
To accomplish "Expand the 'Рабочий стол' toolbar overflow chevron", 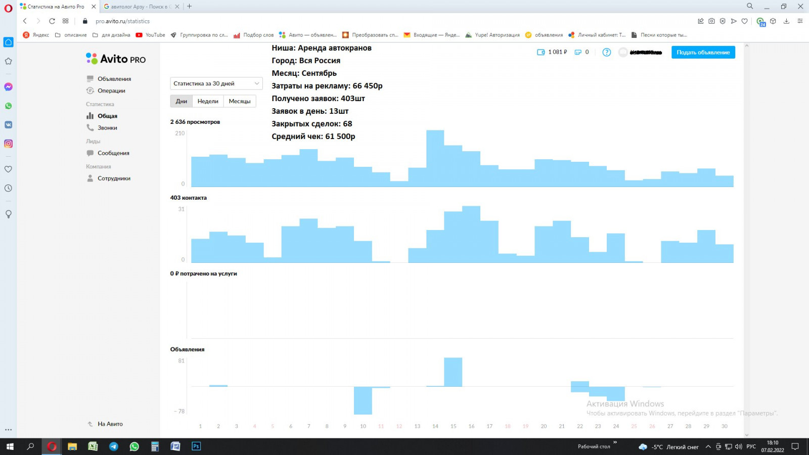I will pos(615,442).
